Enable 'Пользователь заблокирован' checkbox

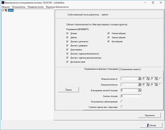122,101
